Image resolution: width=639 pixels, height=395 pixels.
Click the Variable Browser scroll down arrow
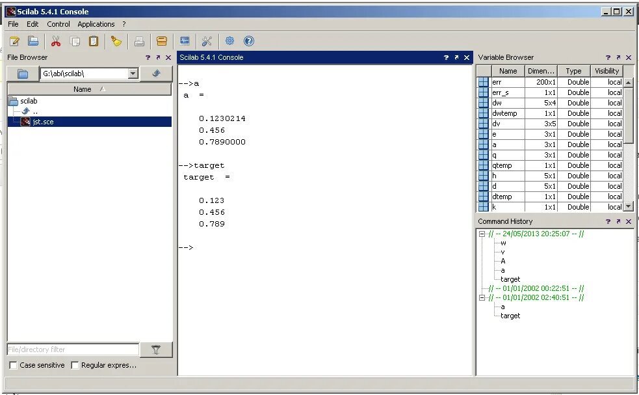(x=629, y=206)
